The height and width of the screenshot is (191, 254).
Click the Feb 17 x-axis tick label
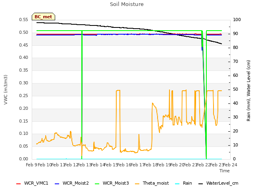(137, 165)
